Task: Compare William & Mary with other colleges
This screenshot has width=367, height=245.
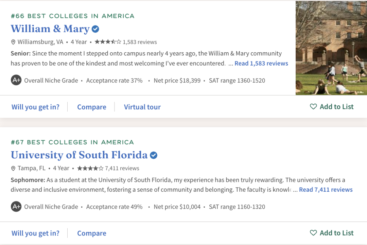Action: (91, 107)
